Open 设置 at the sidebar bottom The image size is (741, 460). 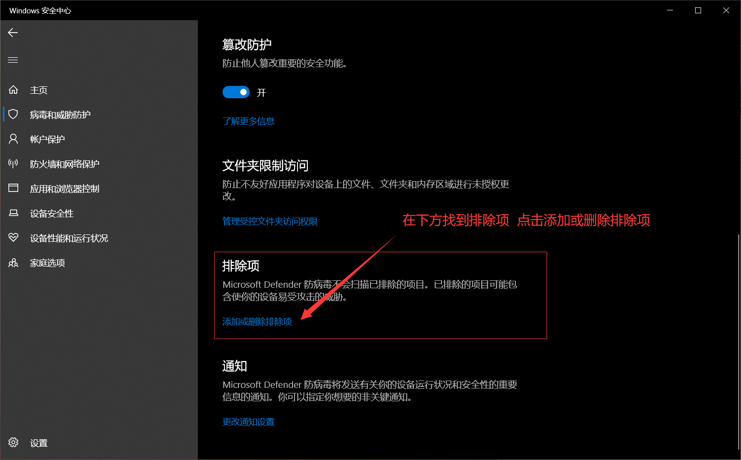pyautogui.click(x=38, y=443)
